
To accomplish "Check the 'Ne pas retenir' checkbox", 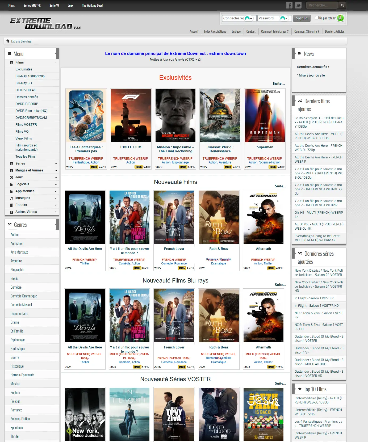I will [317, 18].
